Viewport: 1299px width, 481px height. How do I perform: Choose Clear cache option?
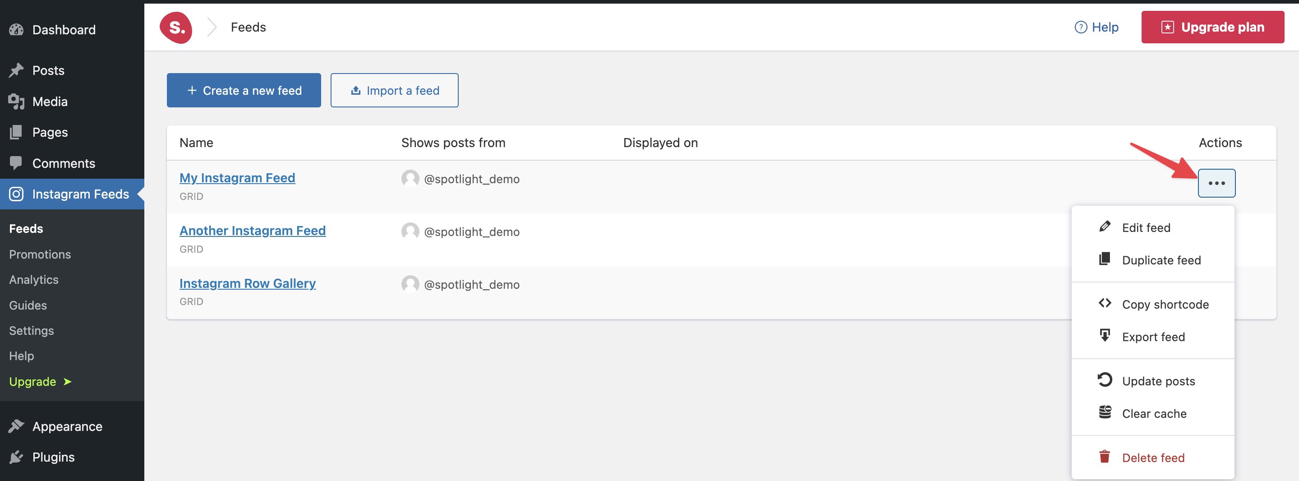pyautogui.click(x=1152, y=413)
